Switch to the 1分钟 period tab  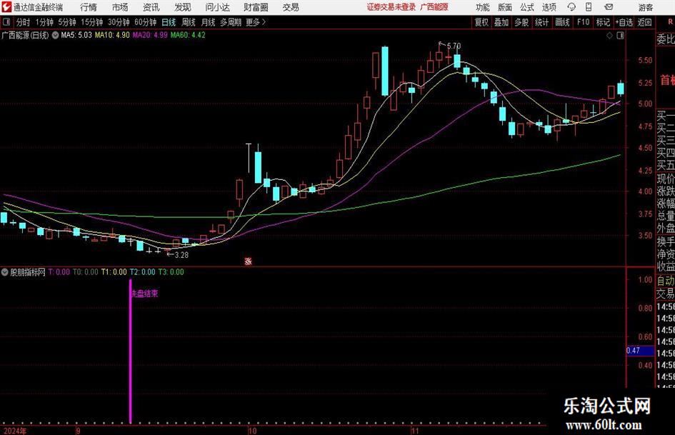44,22
